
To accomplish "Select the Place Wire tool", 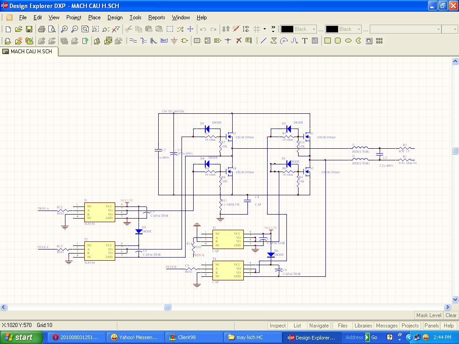I will (x=133, y=41).
